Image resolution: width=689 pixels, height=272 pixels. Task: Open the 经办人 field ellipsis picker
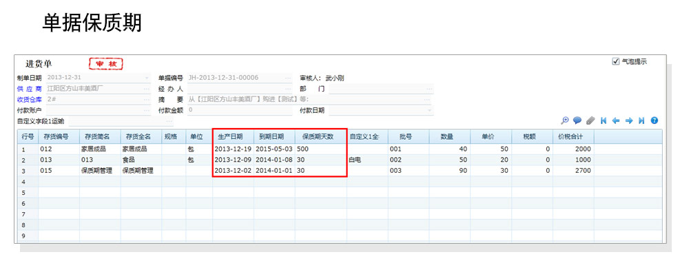[x=288, y=89]
